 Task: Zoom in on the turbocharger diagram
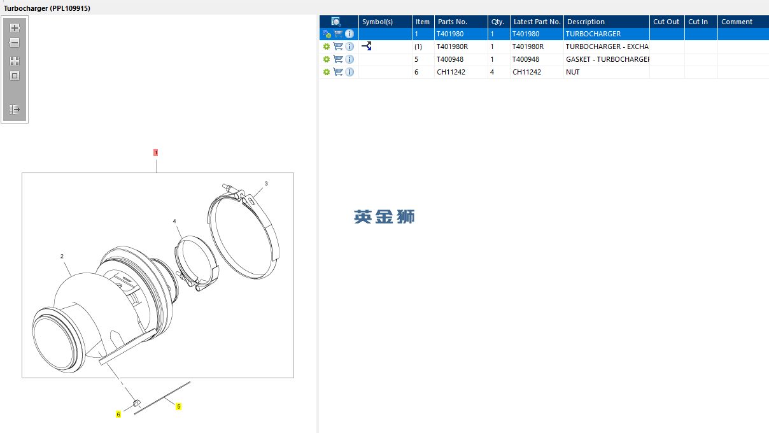15,28
